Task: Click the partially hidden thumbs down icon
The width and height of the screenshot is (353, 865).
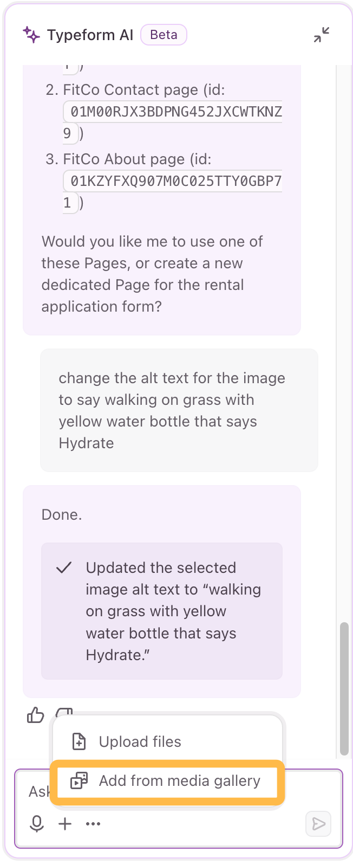Action: point(64,712)
